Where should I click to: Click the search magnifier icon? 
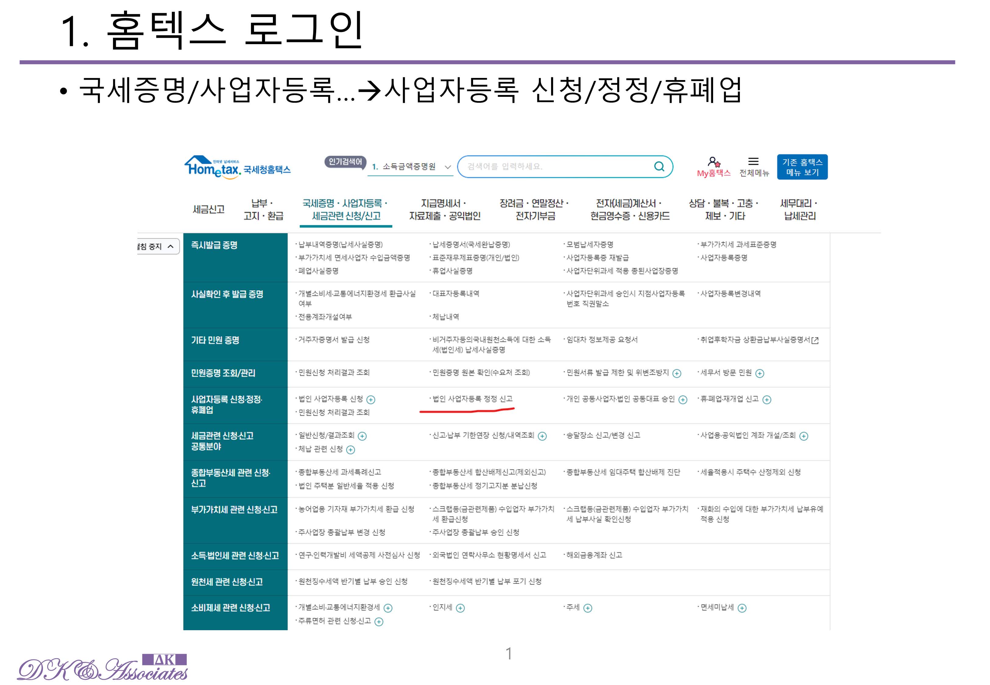point(659,167)
